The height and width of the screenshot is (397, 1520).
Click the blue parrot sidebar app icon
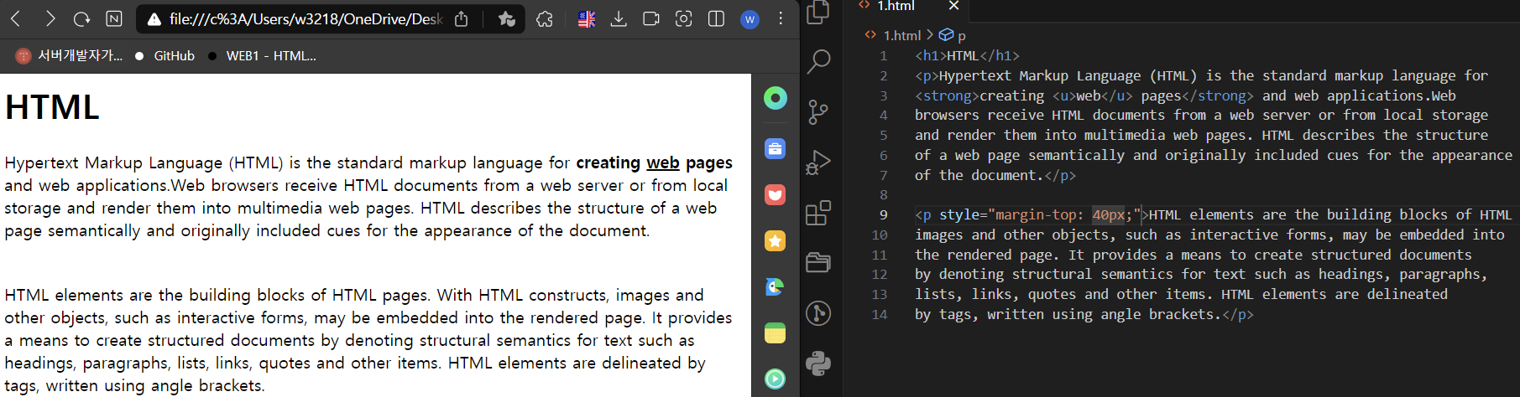click(x=775, y=287)
